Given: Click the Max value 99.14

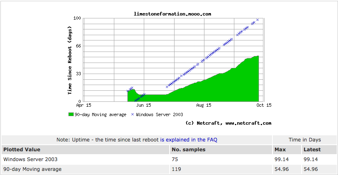Looking at the screenshot, I should [x=281, y=159].
